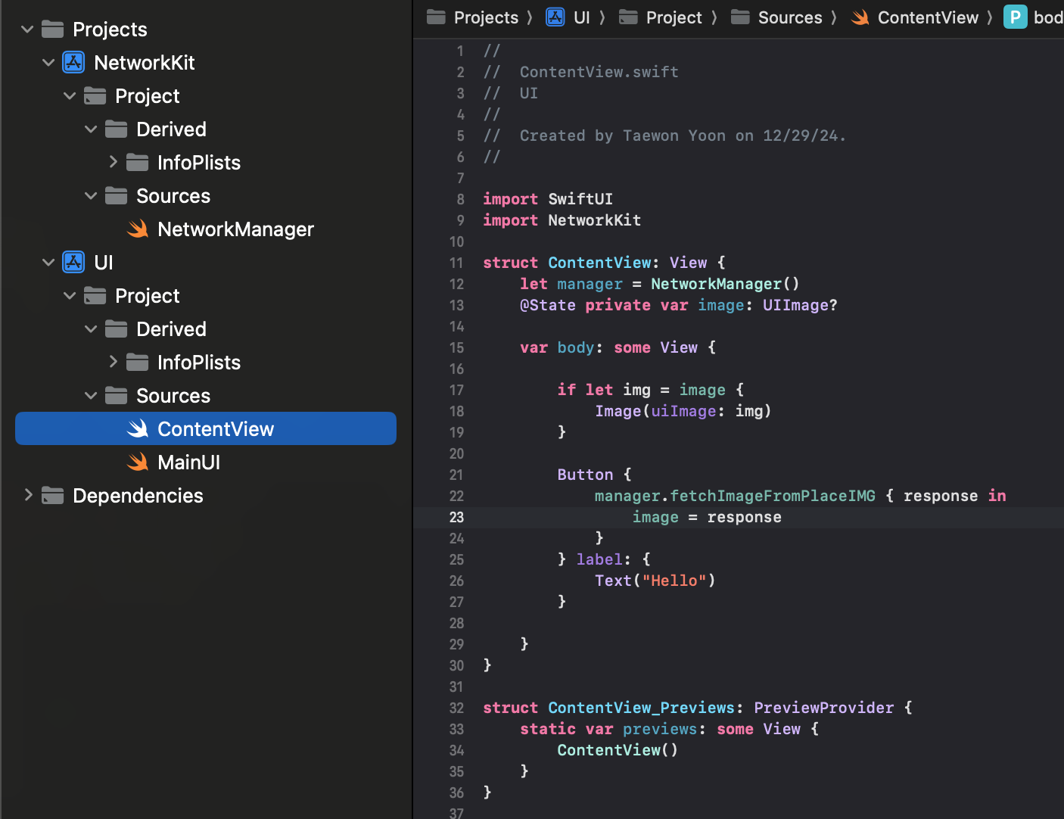Collapse the UI project tree
1064x819 pixels.
coord(48,263)
